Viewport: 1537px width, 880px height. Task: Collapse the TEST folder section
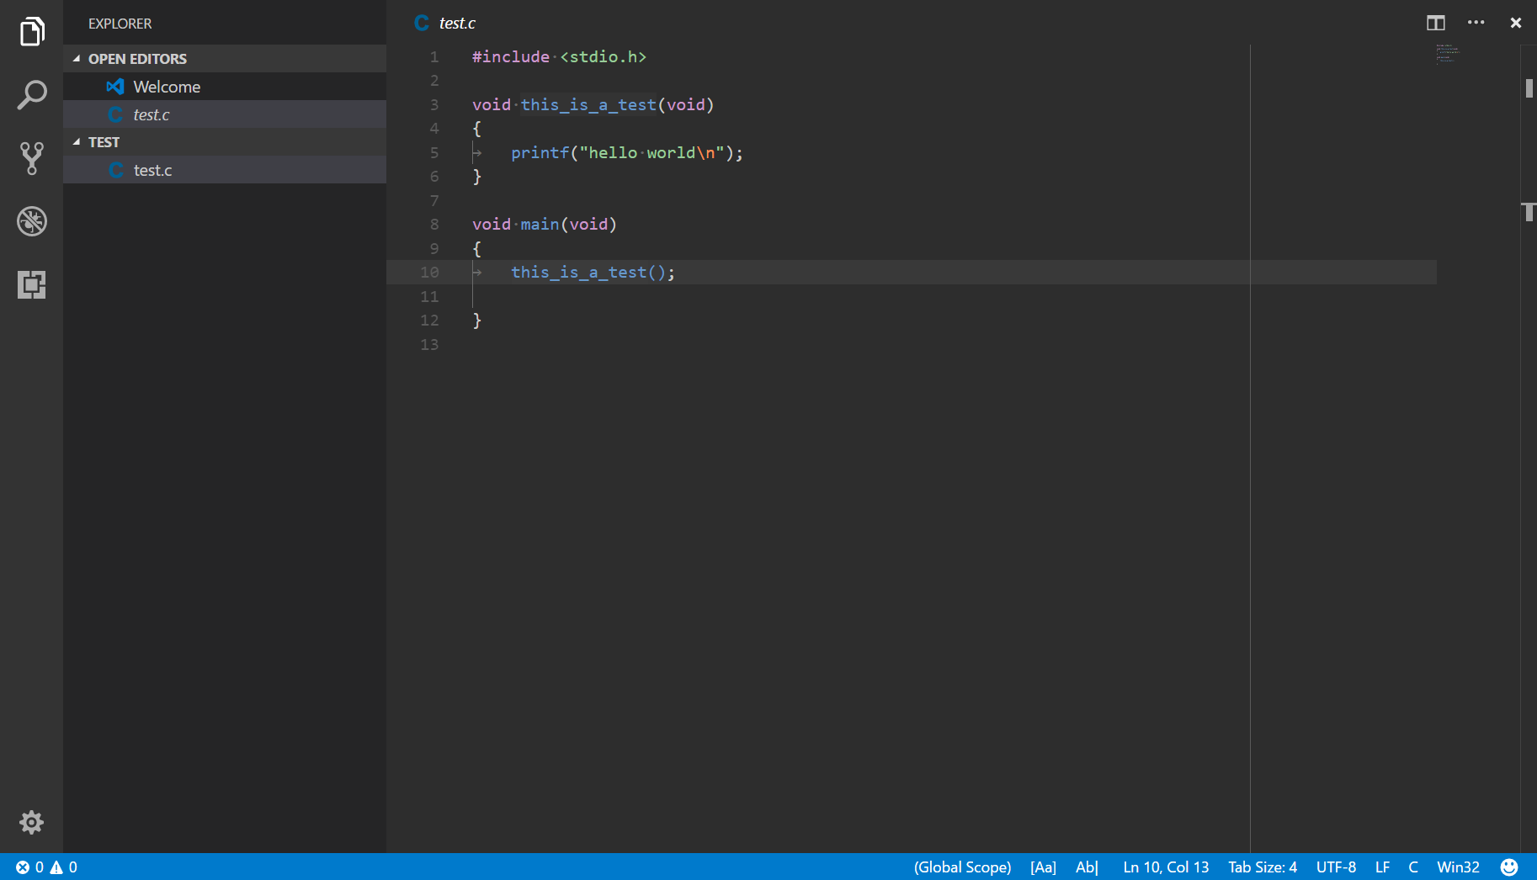(x=225, y=142)
